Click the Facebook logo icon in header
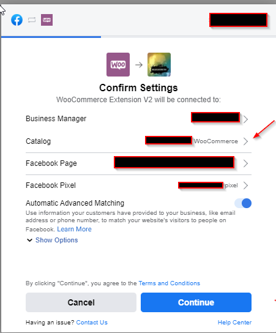The image size is (276, 333). click(17, 20)
